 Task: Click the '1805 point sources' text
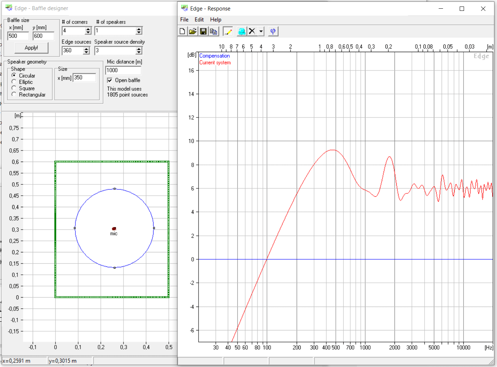click(x=128, y=95)
